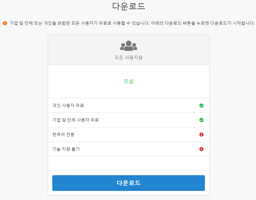
Task: Click the green 무료 price text
Action: (x=129, y=81)
